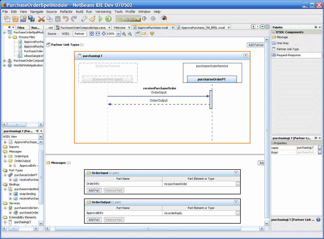
Task: Open the editor document list dropdown arrow
Action: tap(262, 27)
